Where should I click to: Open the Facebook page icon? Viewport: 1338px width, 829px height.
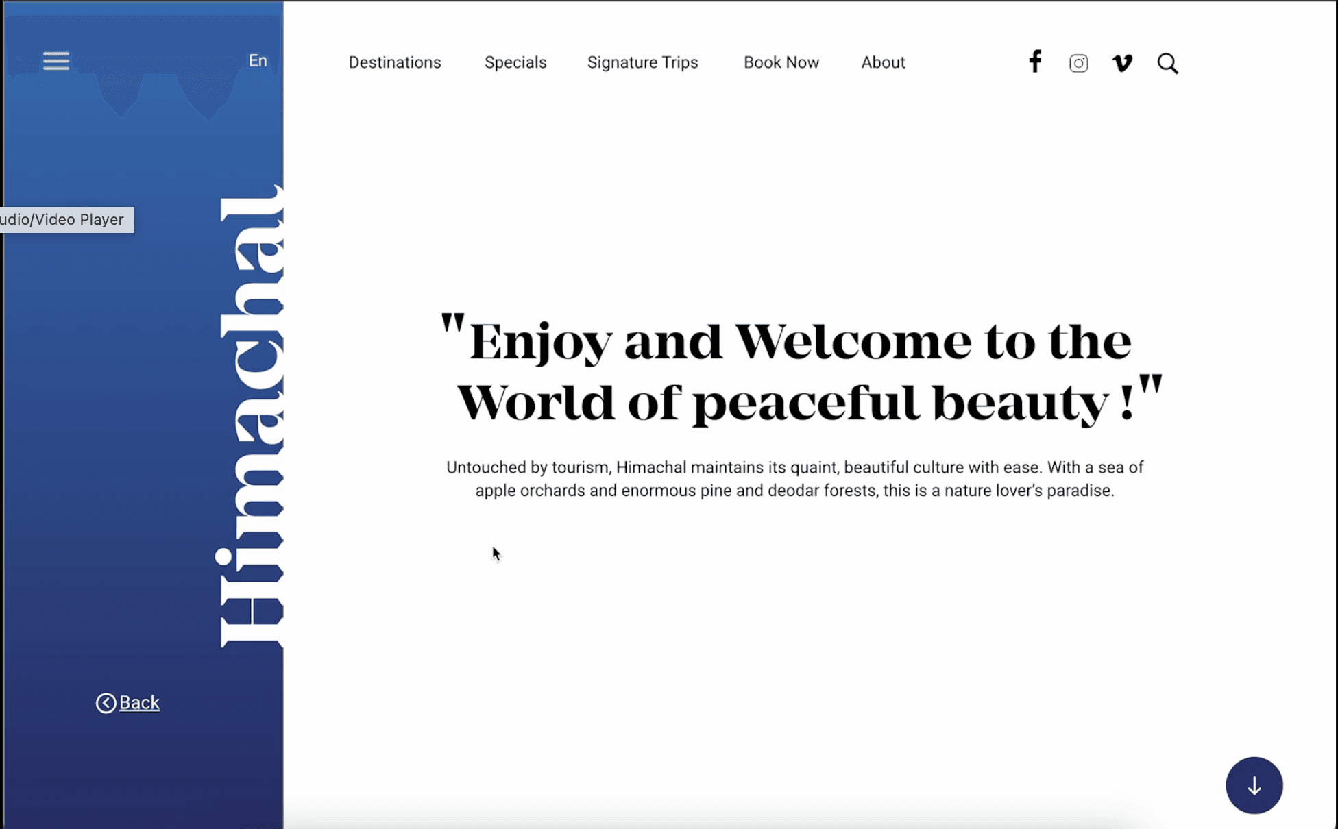click(x=1035, y=62)
